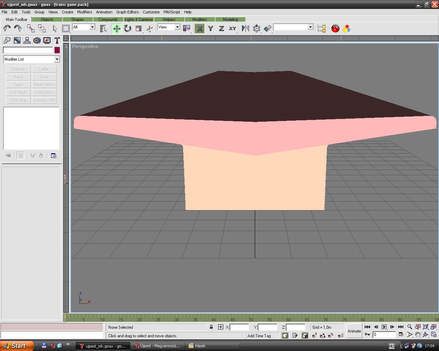Switch to the Utilities hammer panel
Viewport: 439px width, 351px height.
57,40
